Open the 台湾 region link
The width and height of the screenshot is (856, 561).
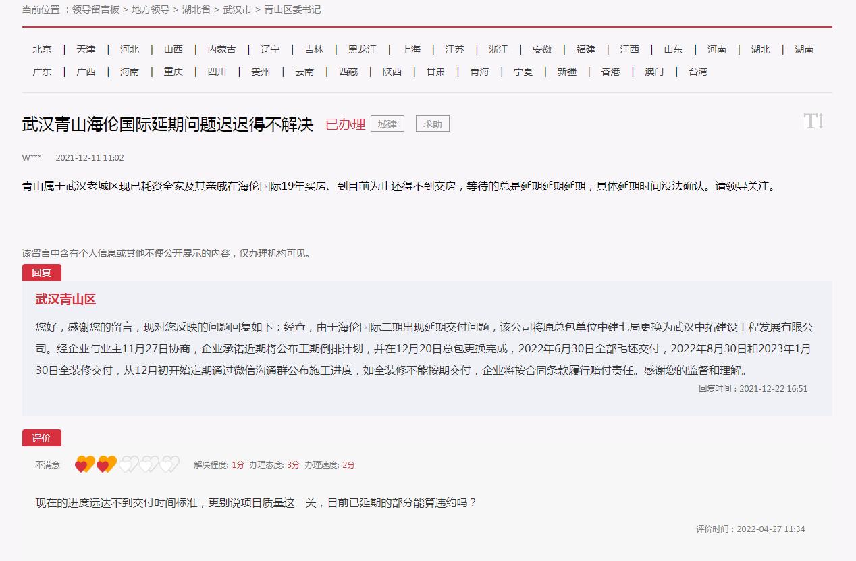[698, 72]
